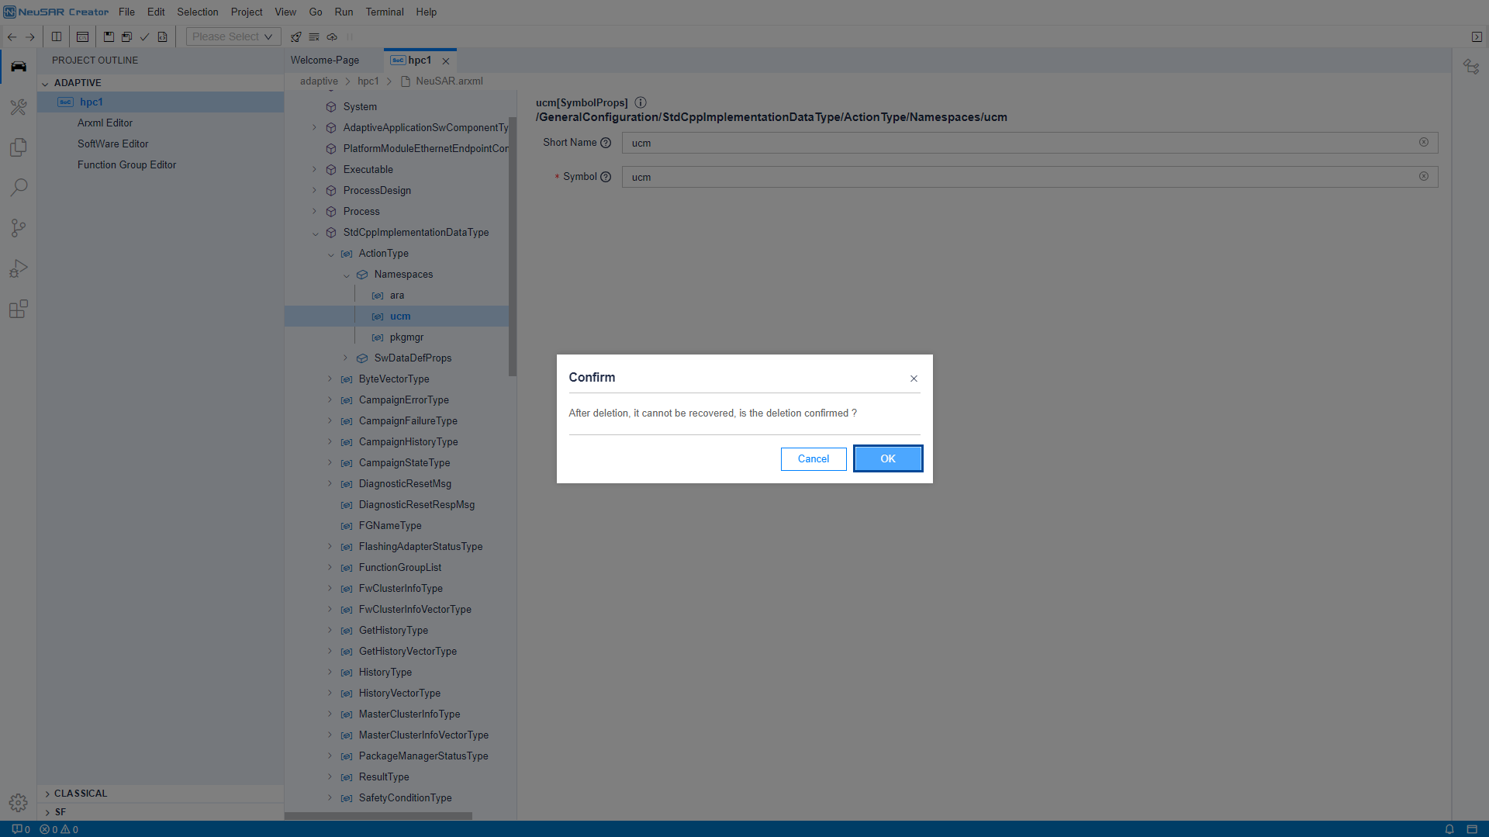Collapse the StdCppImplementationDataType tree node
This screenshot has height=837, width=1489.
[316, 233]
